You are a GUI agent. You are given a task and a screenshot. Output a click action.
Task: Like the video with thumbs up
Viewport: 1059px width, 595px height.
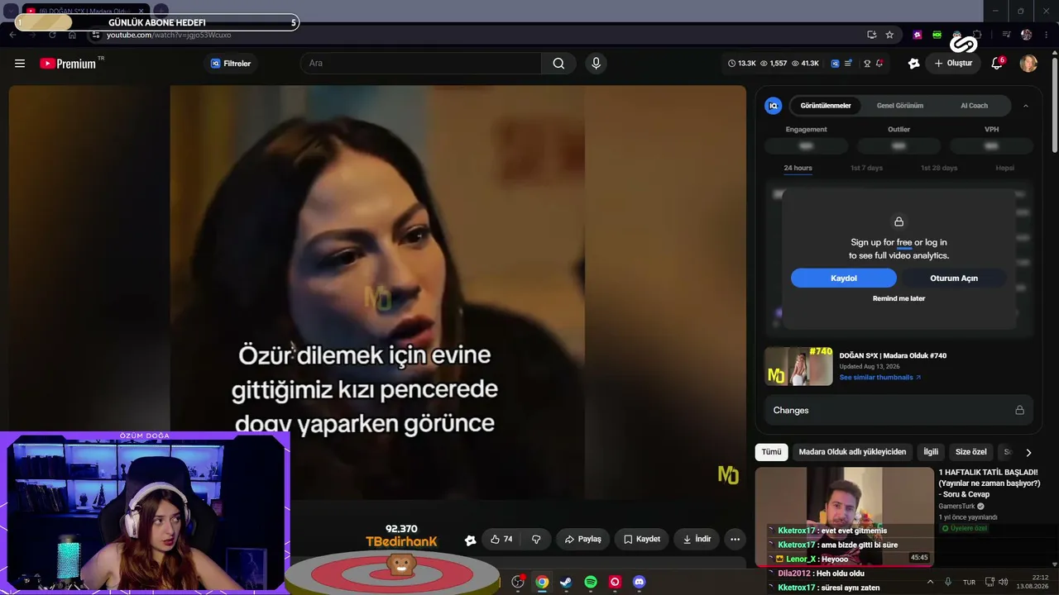(x=502, y=539)
